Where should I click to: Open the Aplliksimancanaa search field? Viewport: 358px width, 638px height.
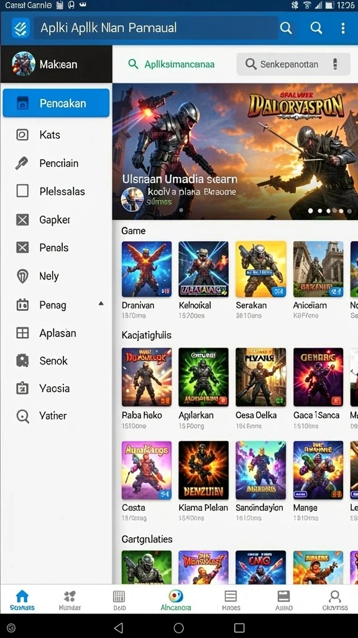pyautogui.click(x=172, y=64)
